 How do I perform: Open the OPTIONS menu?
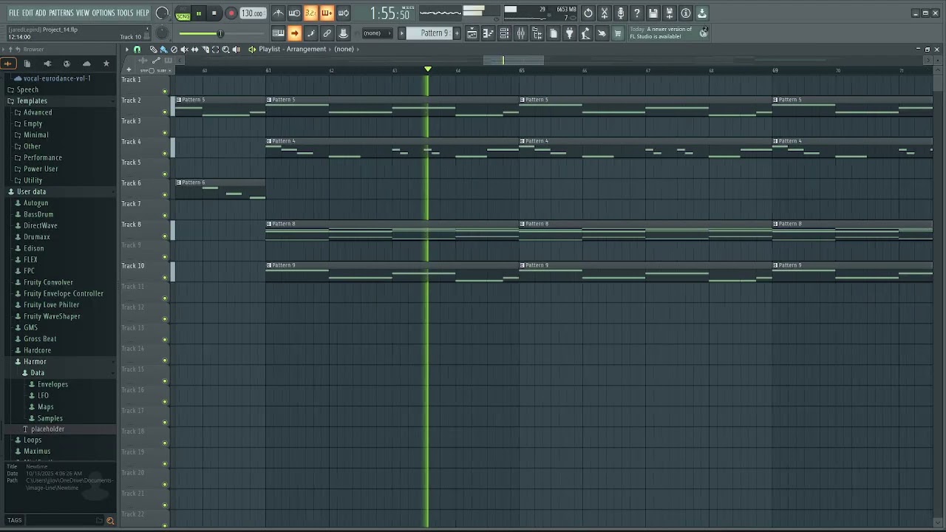[103, 13]
